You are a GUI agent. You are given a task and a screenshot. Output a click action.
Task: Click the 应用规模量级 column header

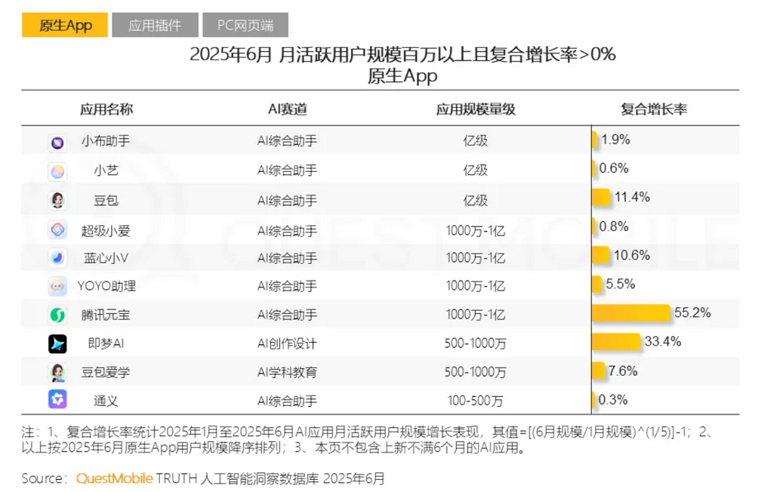coord(476,110)
